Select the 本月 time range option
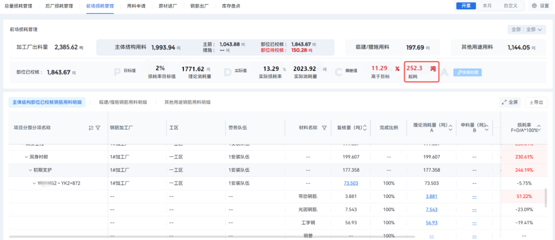The width and height of the screenshot is (555, 240). (487, 6)
